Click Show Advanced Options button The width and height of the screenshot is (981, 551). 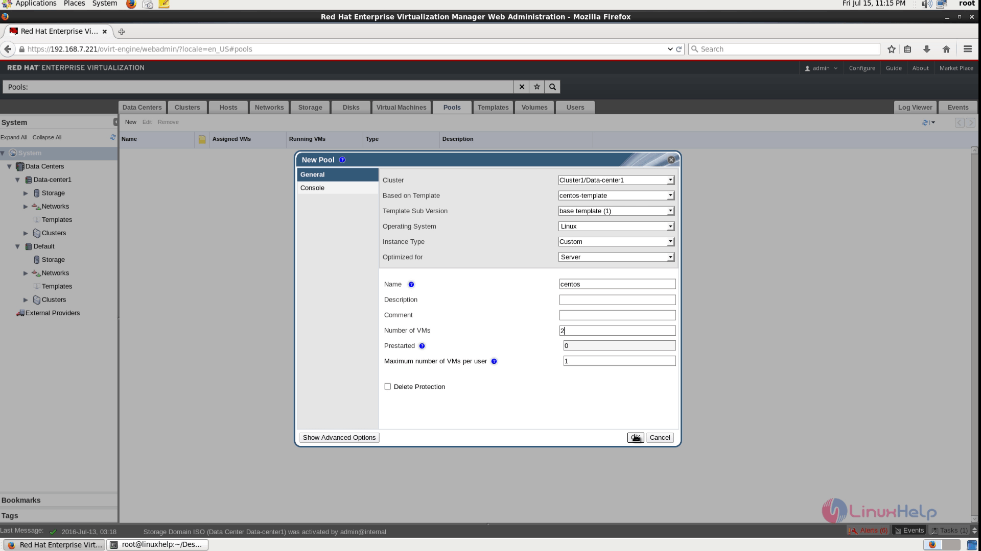tap(339, 438)
